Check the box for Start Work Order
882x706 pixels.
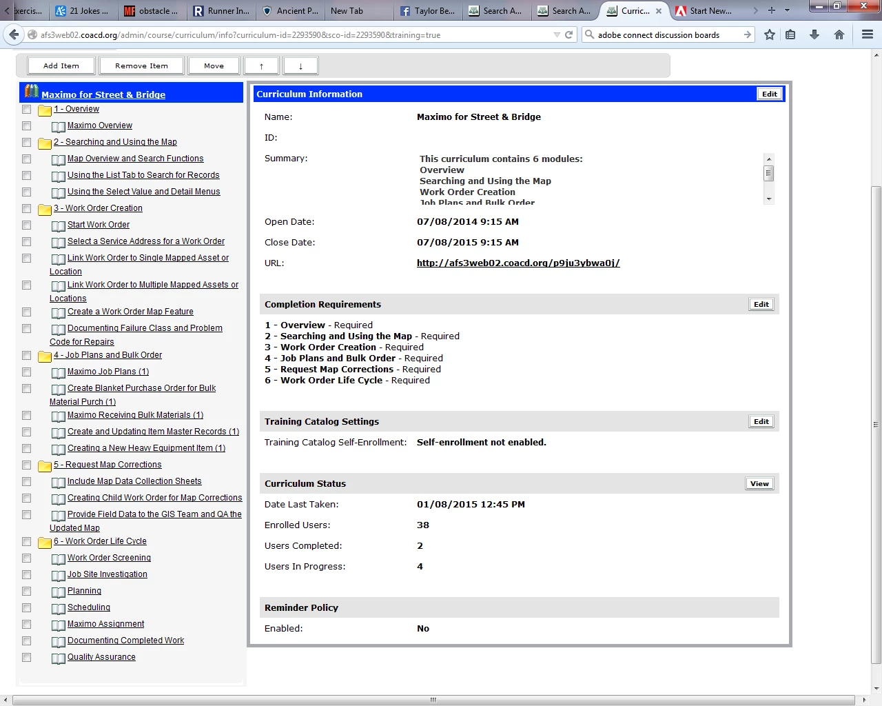pos(26,225)
